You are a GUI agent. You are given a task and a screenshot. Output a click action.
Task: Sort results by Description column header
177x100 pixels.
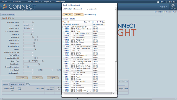click(75, 24)
